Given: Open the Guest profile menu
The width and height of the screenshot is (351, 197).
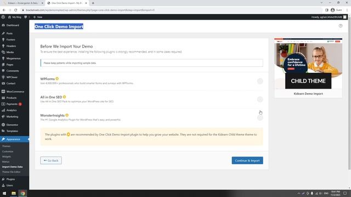Looking at the screenshot, I should 336,10.
